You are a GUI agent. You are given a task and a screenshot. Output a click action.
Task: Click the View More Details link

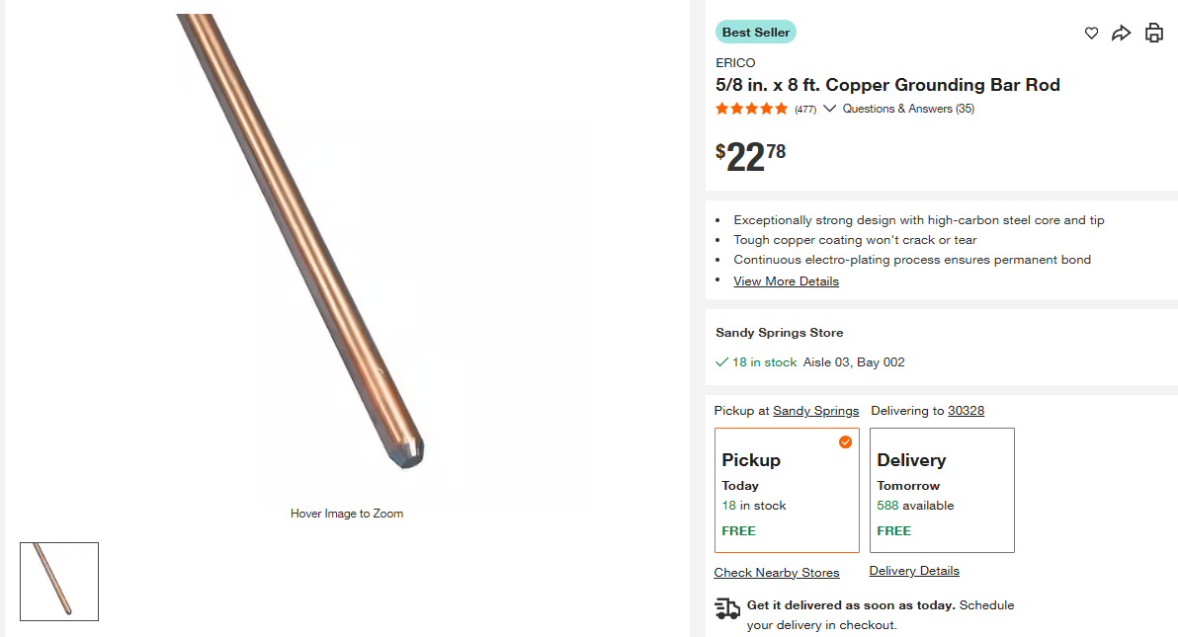[x=786, y=281]
